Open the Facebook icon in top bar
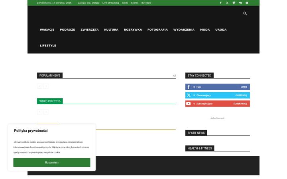The width and height of the screenshot is (287, 179). (x=221, y=3)
